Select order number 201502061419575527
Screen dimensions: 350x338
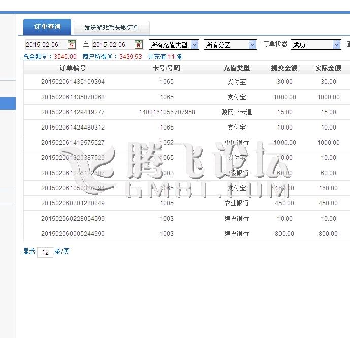[73, 143]
